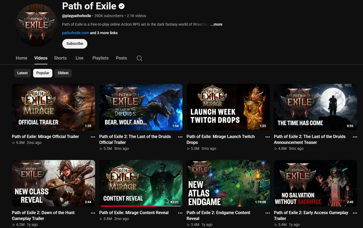
Task: Click the Path of Exile channel avatar
Action: pyautogui.click(x=37, y=25)
